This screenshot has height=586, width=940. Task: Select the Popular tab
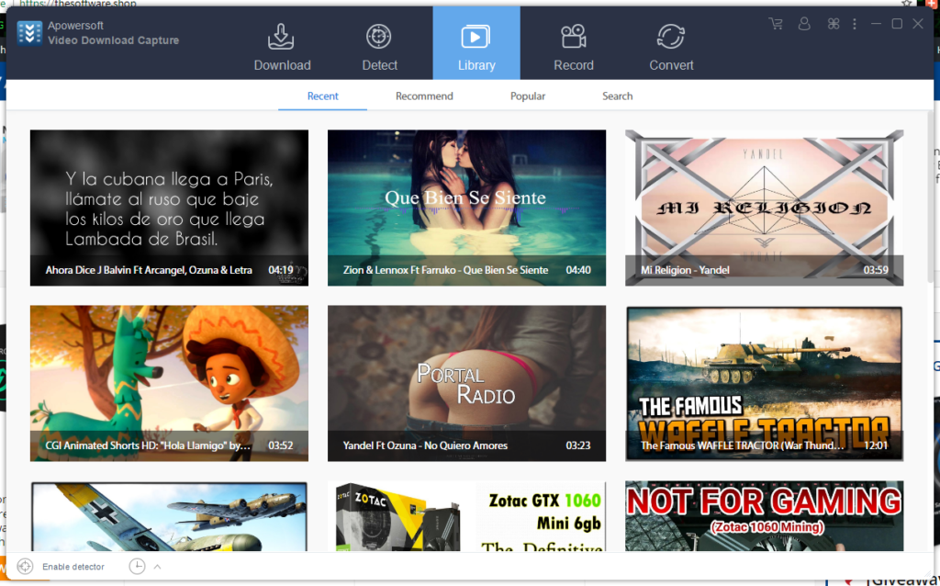pos(528,96)
